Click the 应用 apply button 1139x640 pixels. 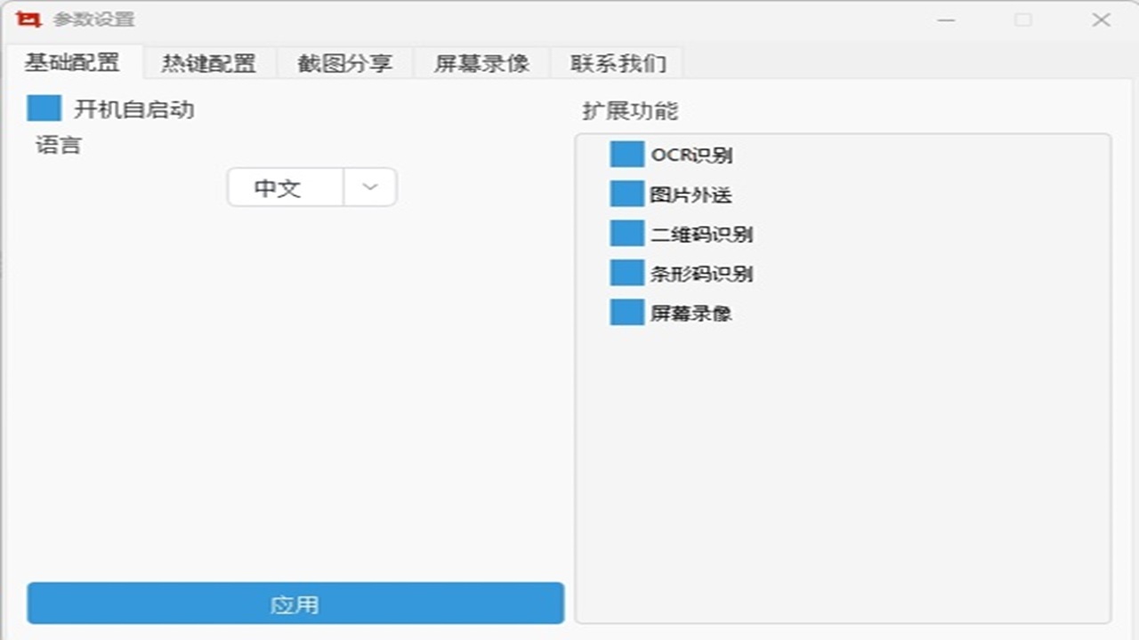[296, 604]
